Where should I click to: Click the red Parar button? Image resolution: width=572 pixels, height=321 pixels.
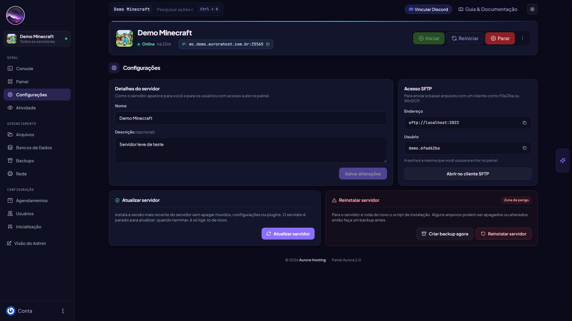click(500, 38)
